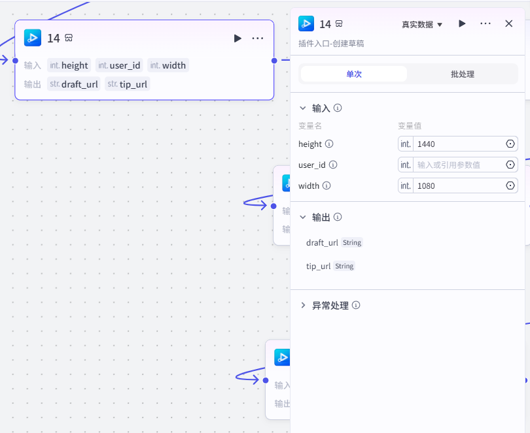
Task: Show info for the user_id variable
Action: coord(333,165)
